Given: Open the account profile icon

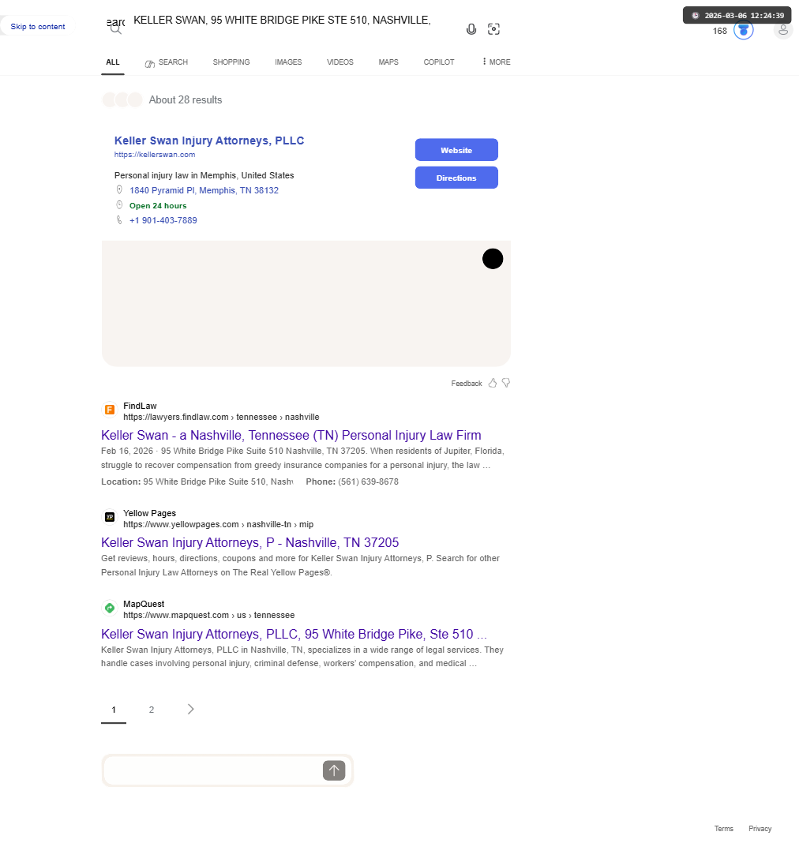Looking at the screenshot, I should pos(783,30).
